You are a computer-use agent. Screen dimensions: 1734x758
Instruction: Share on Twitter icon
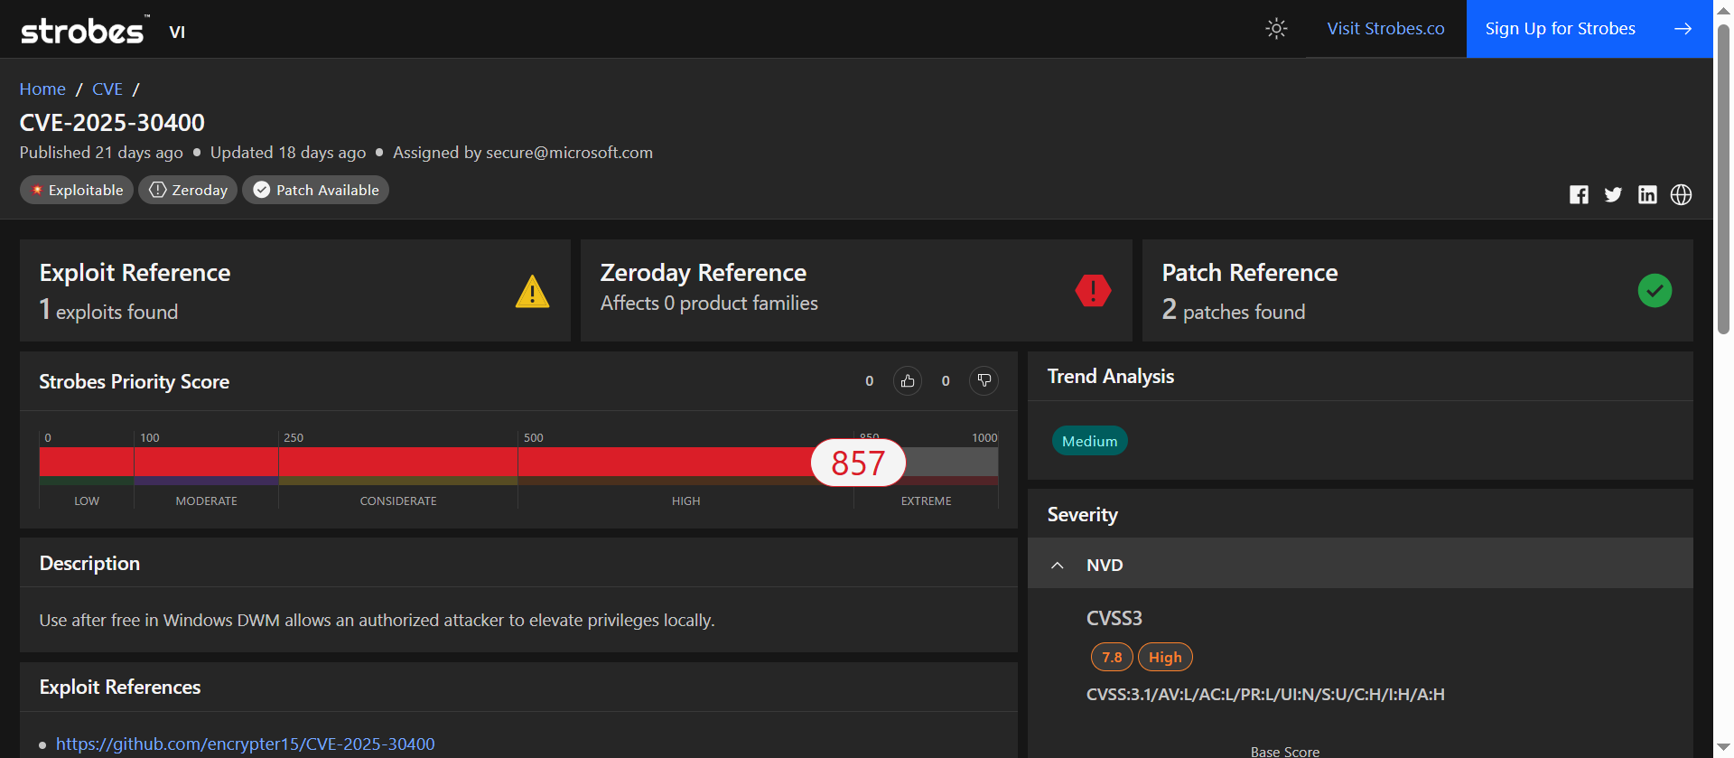(1613, 195)
